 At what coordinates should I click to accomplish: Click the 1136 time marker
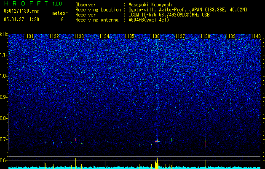pyautogui.click(x=155, y=36)
